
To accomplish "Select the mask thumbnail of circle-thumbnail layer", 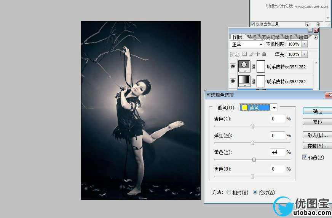I will [x=261, y=66].
